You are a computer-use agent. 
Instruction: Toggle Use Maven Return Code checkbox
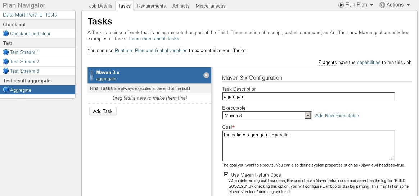tap(226, 174)
